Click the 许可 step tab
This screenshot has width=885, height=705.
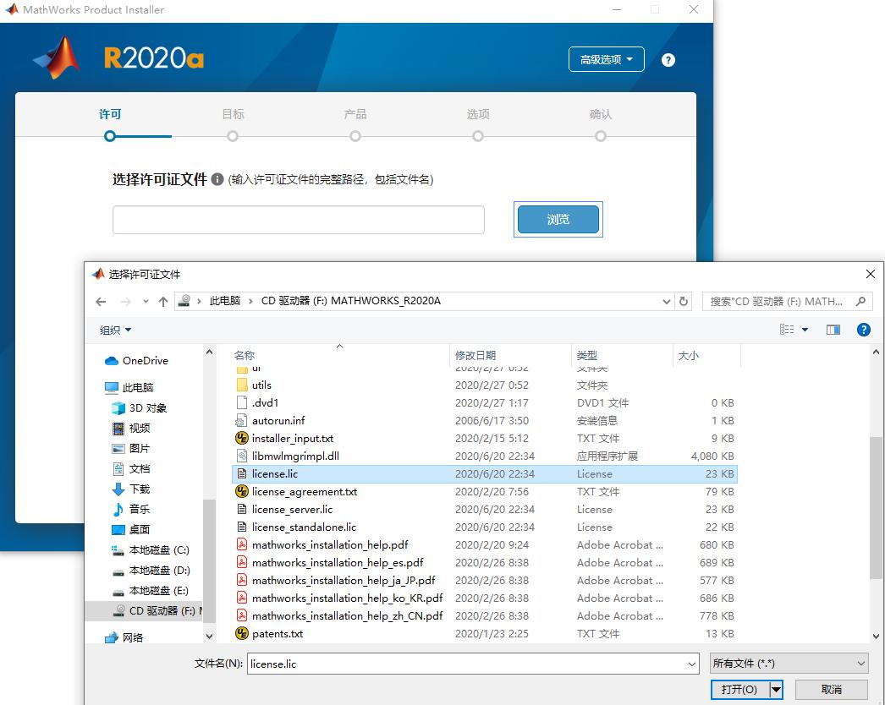(110, 114)
